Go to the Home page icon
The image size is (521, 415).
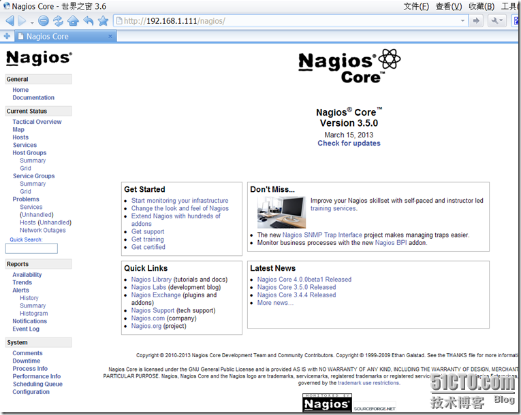pyautogui.click(x=73, y=21)
